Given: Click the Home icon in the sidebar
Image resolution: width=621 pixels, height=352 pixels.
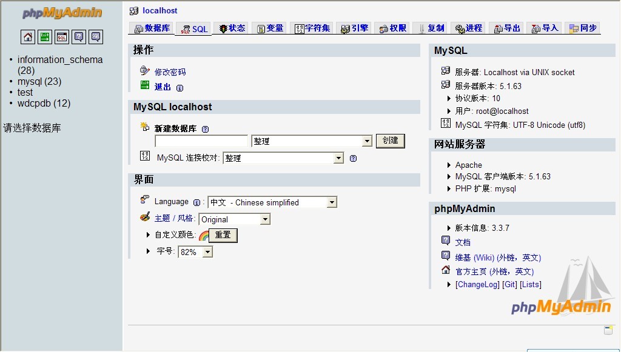Looking at the screenshot, I should (x=28, y=37).
